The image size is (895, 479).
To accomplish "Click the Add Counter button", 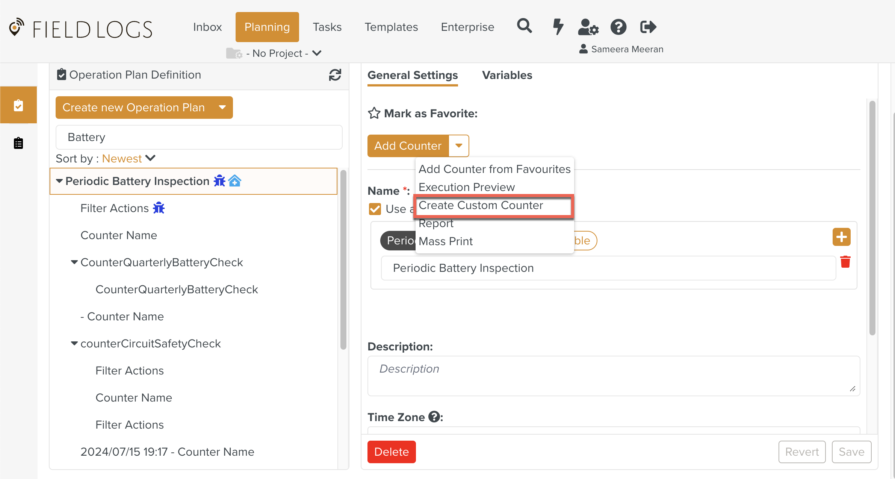I will (x=408, y=146).
